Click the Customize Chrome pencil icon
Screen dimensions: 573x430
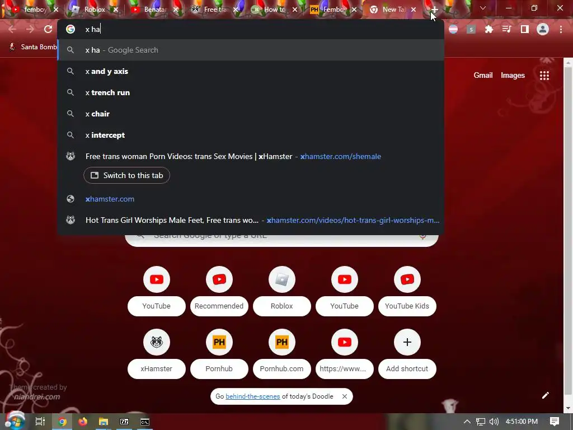tap(545, 395)
